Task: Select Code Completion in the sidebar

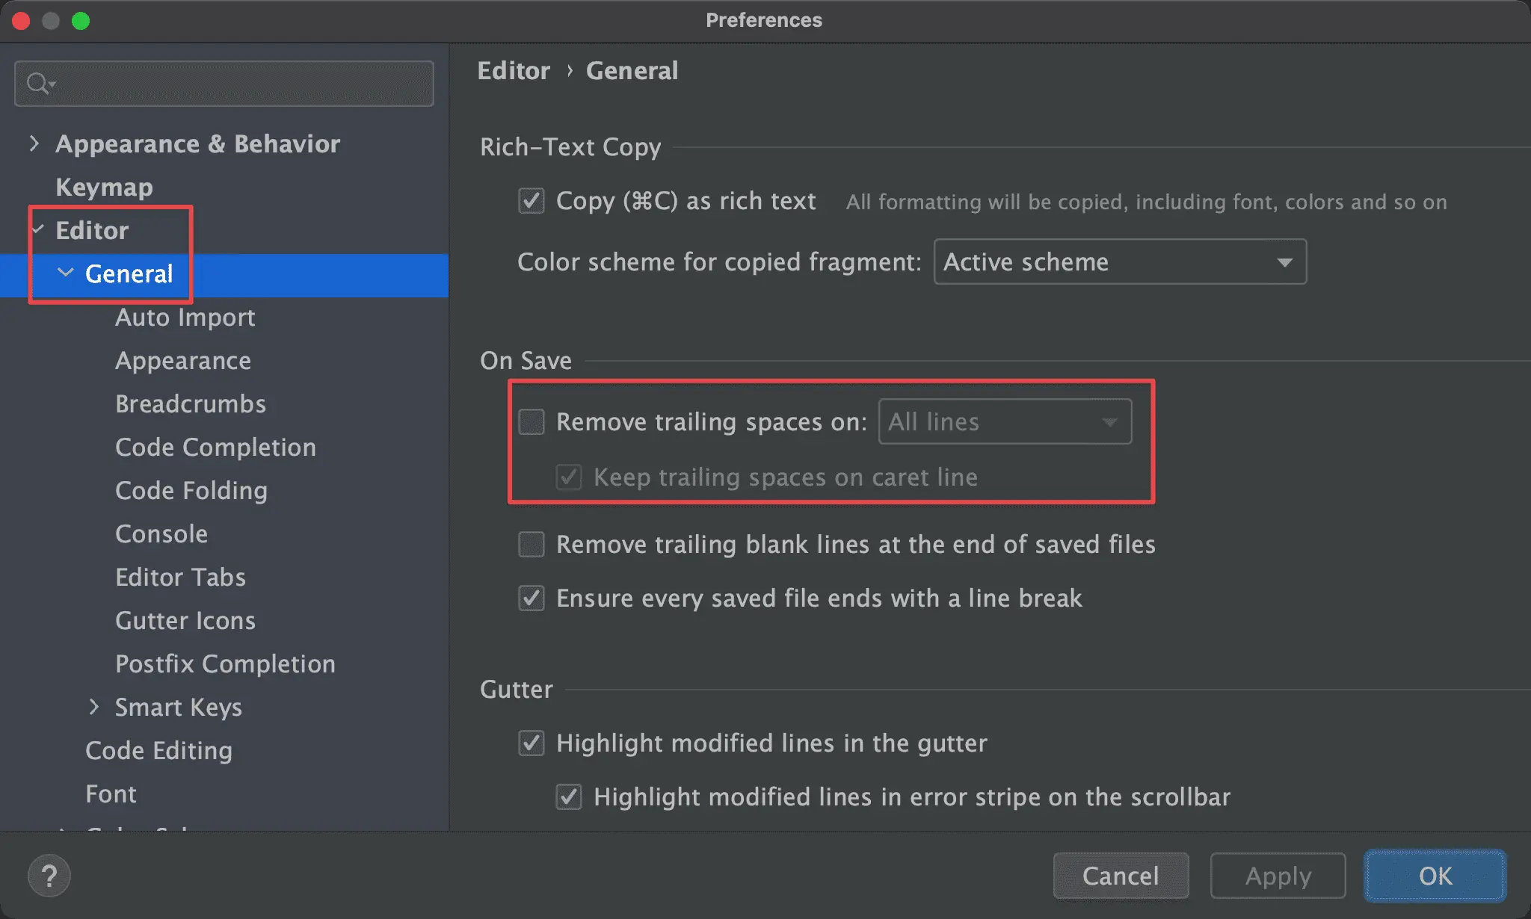Action: (x=215, y=447)
